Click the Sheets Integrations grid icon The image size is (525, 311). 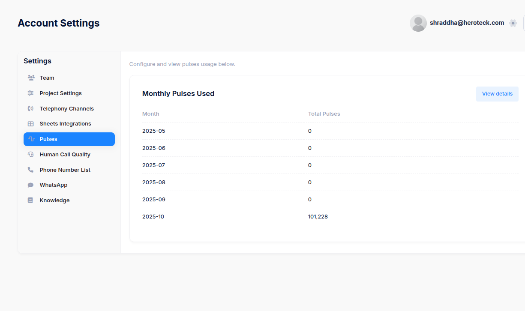pyautogui.click(x=30, y=124)
